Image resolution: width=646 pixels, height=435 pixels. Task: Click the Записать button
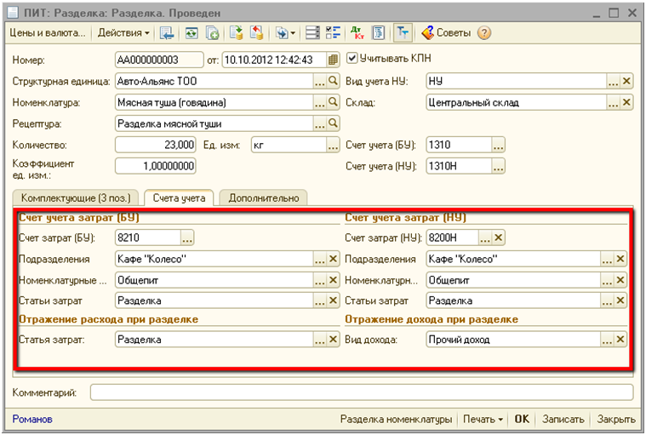[563, 420]
